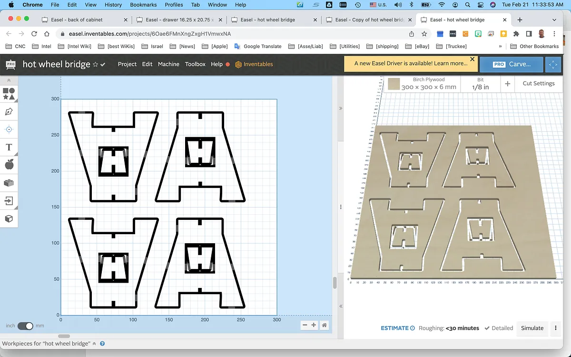Click the Import arrow icon

[x=9, y=201]
